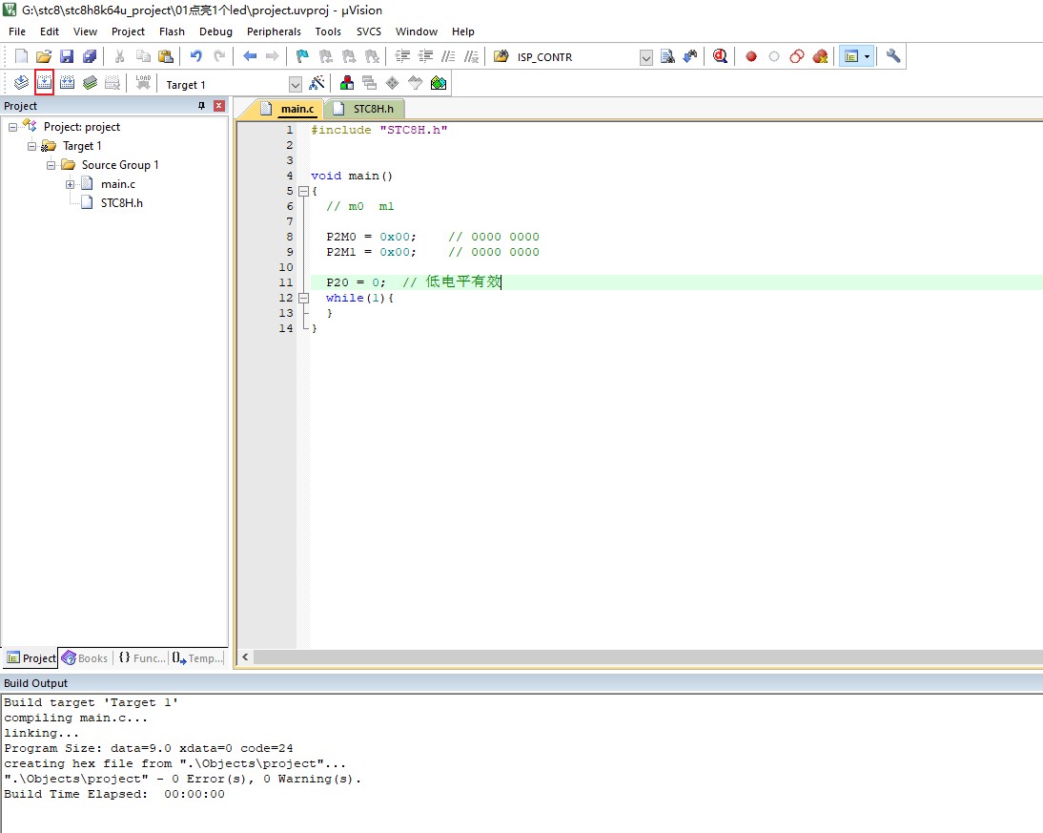Screen dimensions: 1043x833
Task: Undo the last edit
Action: (x=196, y=56)
